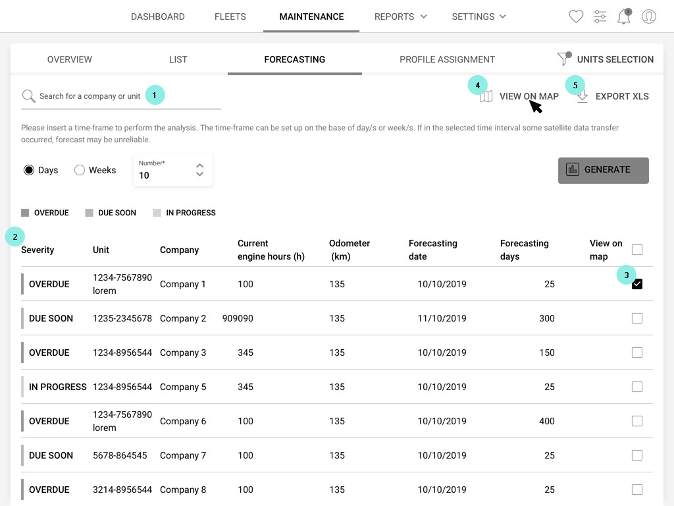Screen dimensions: 674x506
Task: Click the Forecasting date column header
Action: [433, 250]
